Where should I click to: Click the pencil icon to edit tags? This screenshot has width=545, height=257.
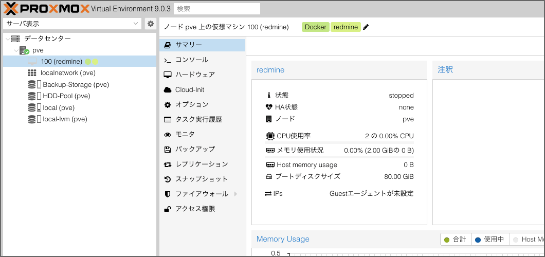[366, 27]
